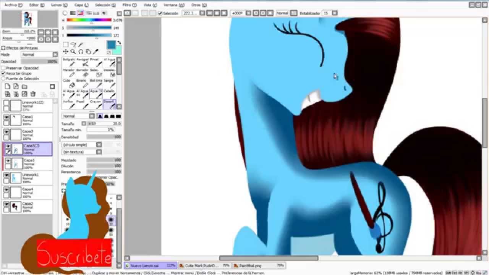
Task: Enable Preservar Opacidad checkbox
Action: click(3, 68)
